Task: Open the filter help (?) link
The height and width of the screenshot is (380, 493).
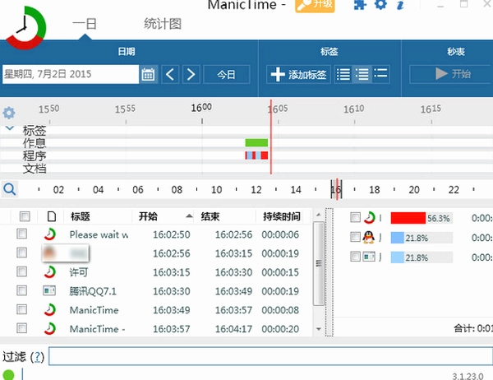Action: [x=38, y=357]
